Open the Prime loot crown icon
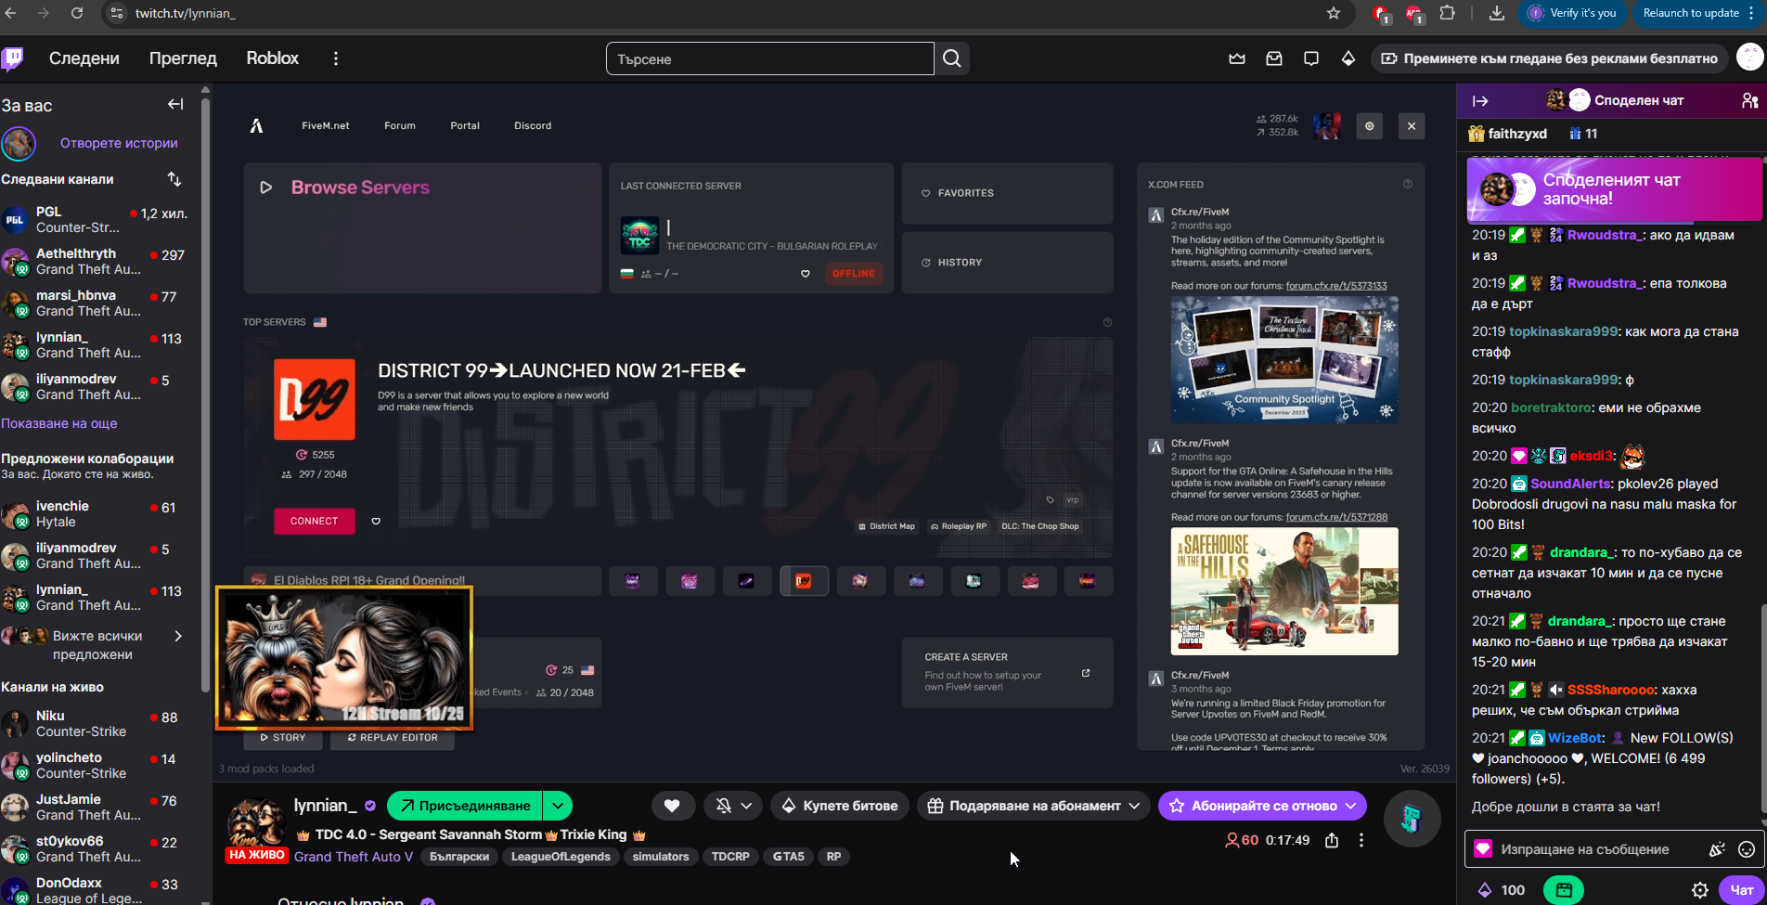This screenshot has width=1767, height=905. [x=1237, y=58]
